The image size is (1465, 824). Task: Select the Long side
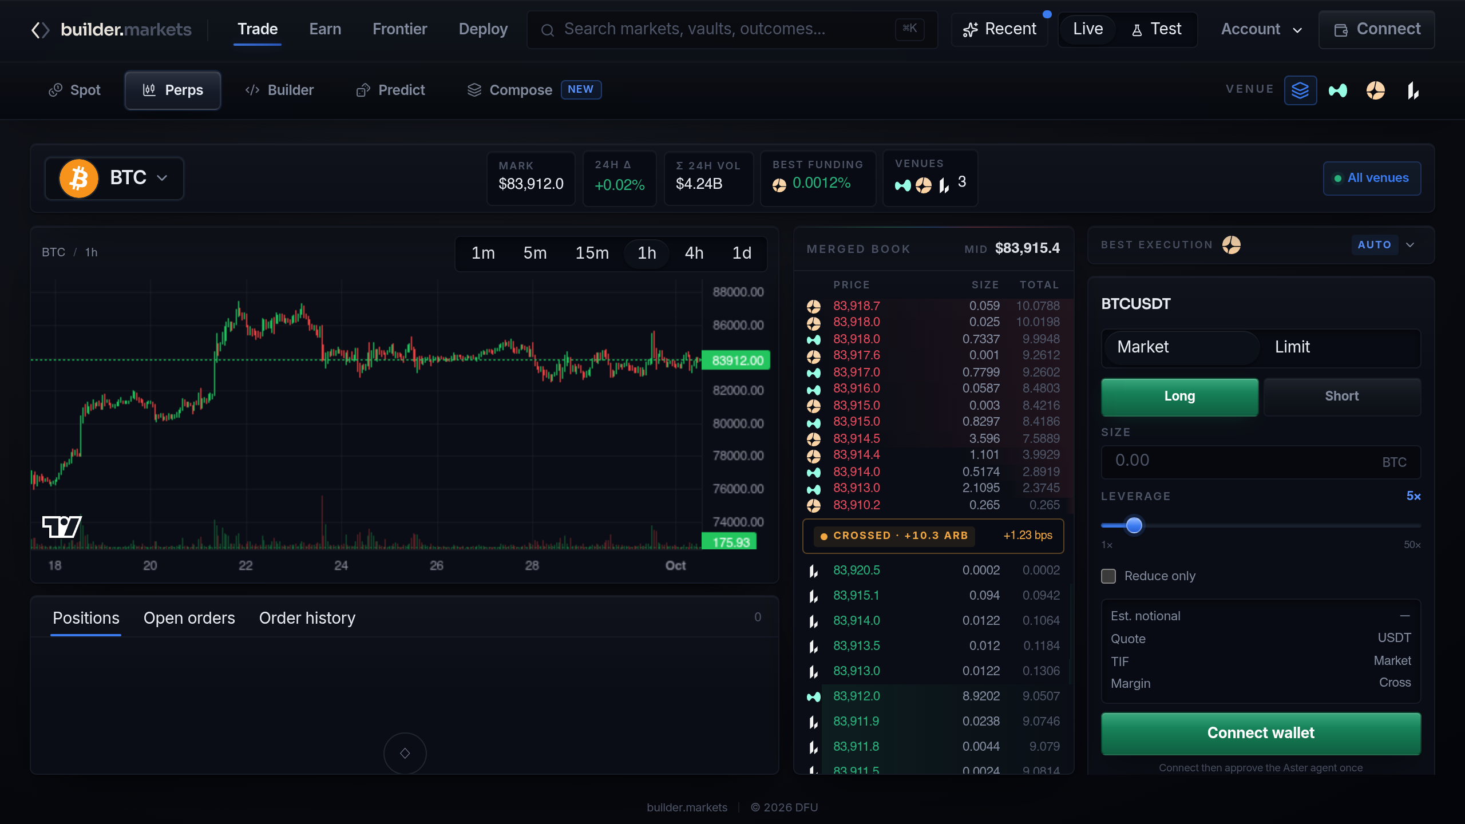click(1179, 397)
